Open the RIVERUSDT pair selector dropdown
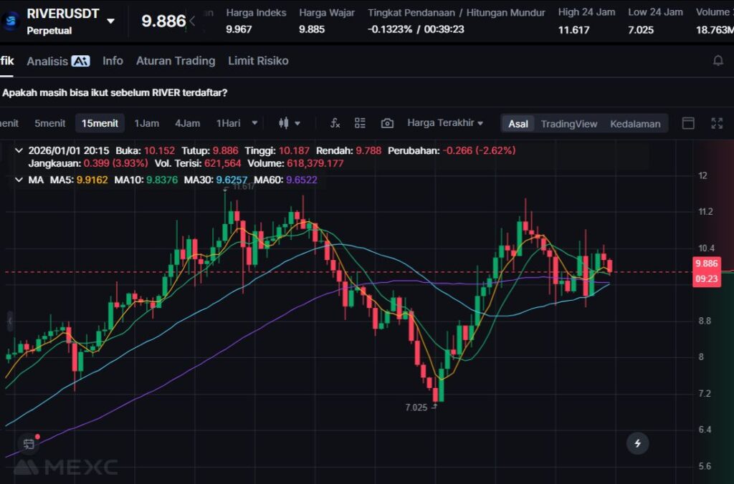Image resolution: width=734 pixels, height=484 pixels. click(x=110, y=21)
